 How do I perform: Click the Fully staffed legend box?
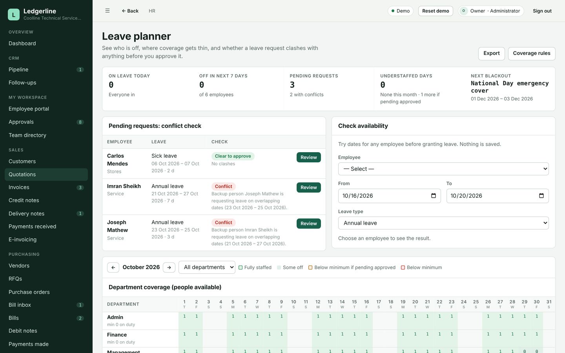pyautogui.click(x=241, y=267)
